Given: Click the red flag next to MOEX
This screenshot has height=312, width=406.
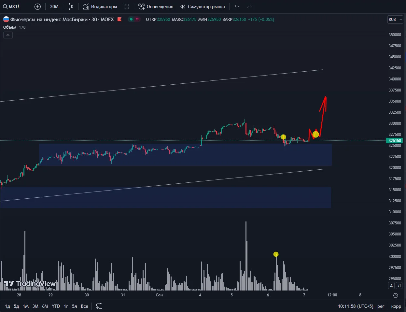Looking at the screenshot, I should (x=119, y=19).
